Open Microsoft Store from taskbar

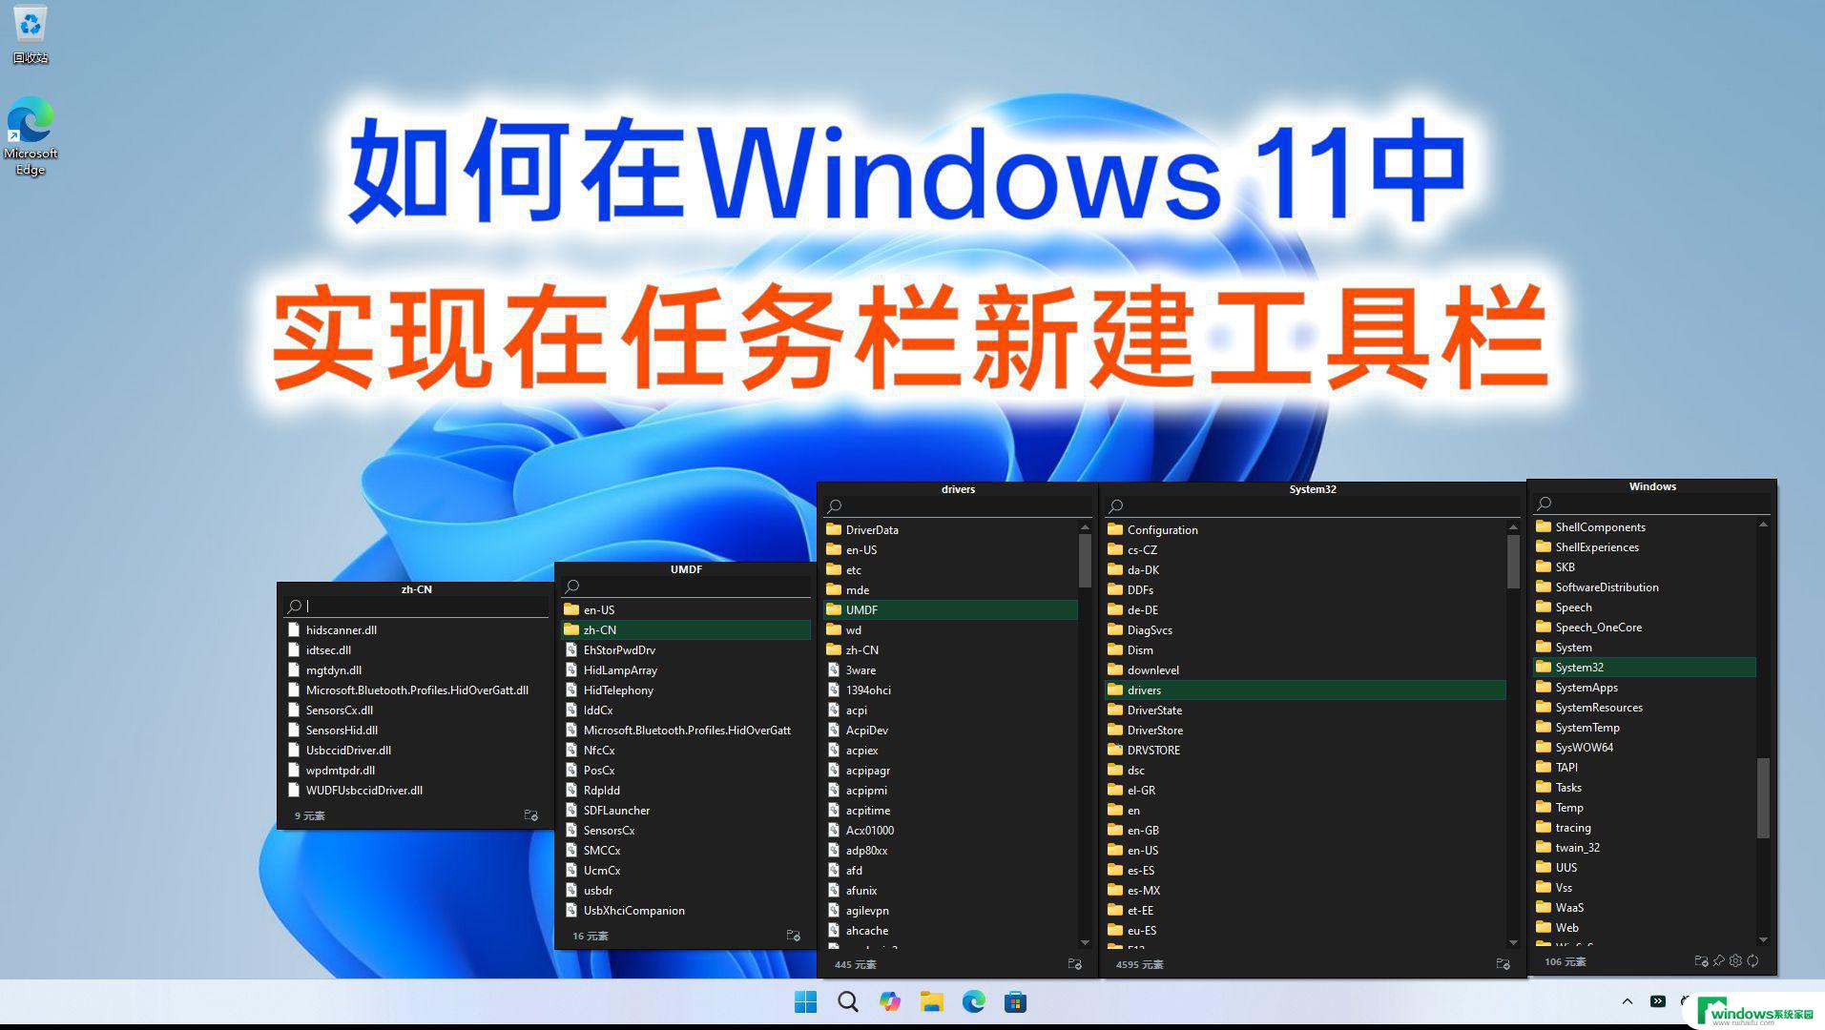coord(1015,1001)
